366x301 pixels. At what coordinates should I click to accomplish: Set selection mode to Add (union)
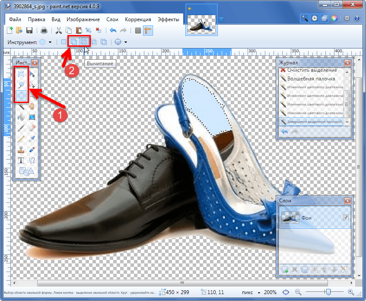pos(73,42)
